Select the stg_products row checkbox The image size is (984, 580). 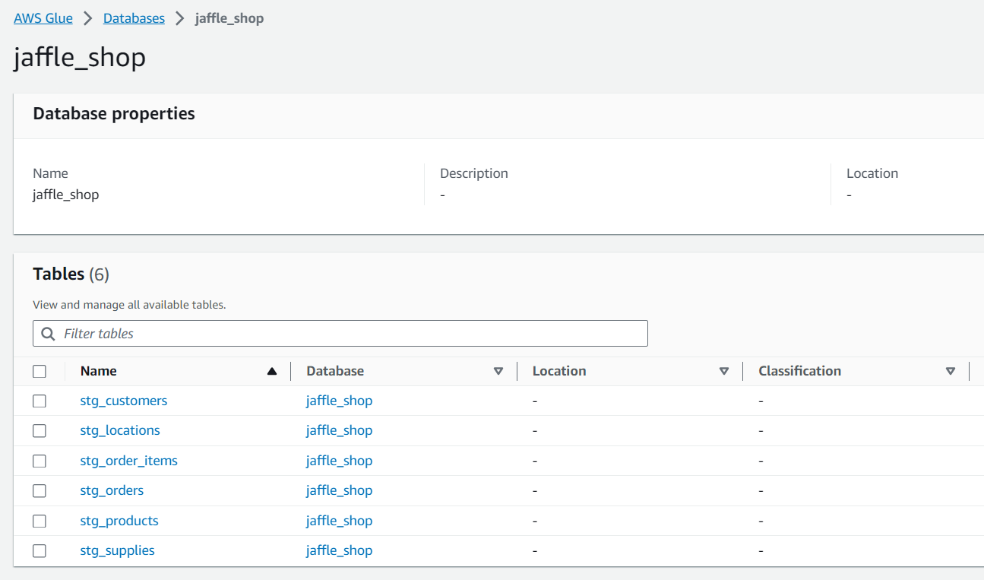40,521
